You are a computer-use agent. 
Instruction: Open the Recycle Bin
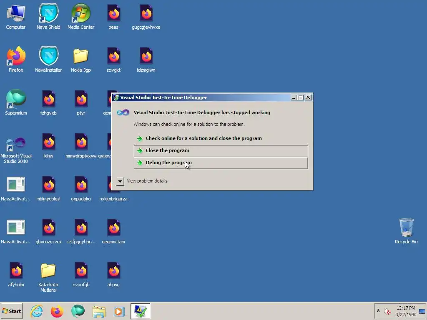coord(406,231)
